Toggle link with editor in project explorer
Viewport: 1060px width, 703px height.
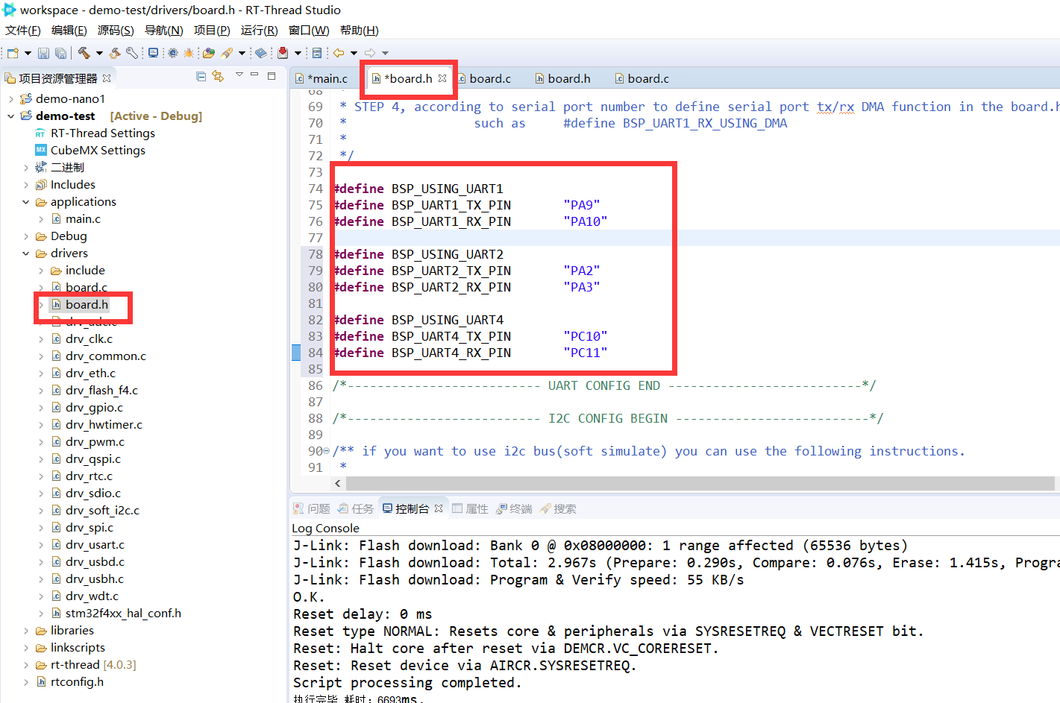(x=218, y=76)
